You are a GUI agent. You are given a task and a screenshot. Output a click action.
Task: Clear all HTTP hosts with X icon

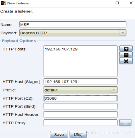(x=126, y=61)
